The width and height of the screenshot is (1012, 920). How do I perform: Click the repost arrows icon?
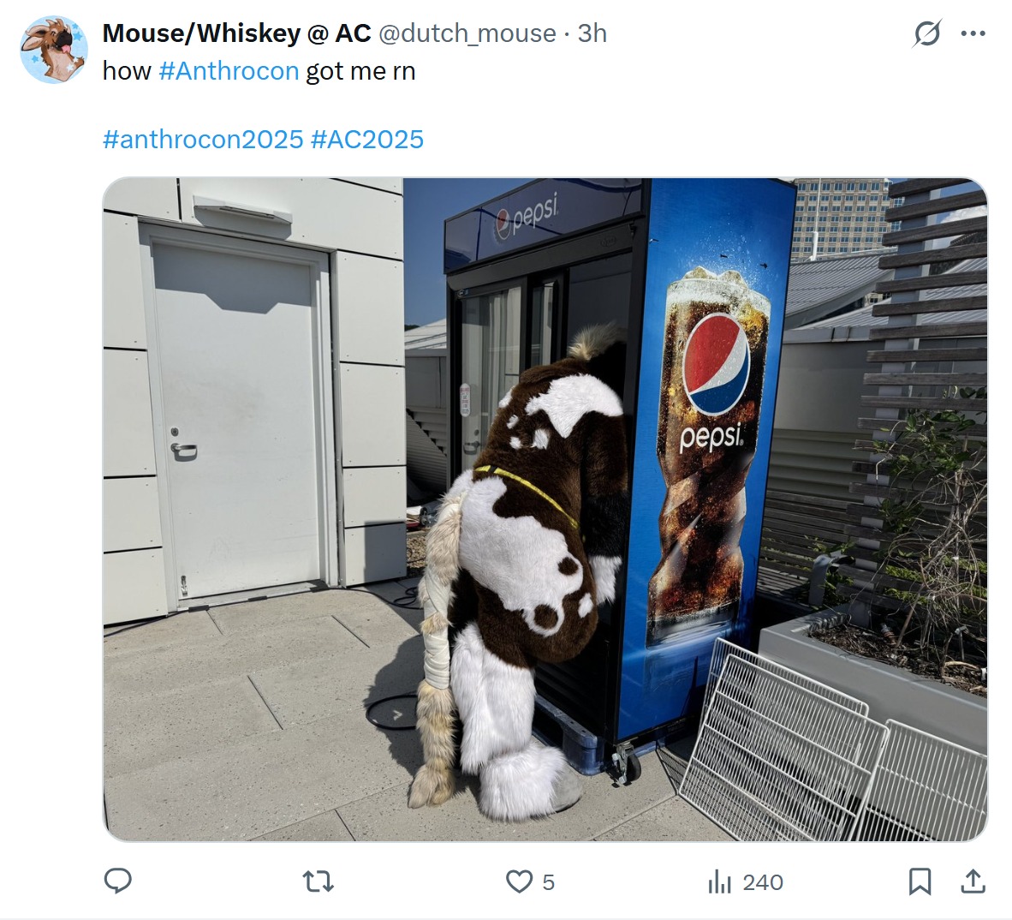(x=318, y=881)
